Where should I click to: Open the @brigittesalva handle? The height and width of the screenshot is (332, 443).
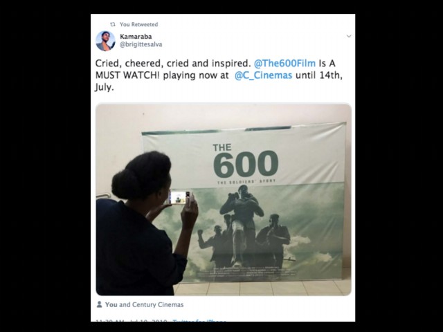[x=141, y=44]
